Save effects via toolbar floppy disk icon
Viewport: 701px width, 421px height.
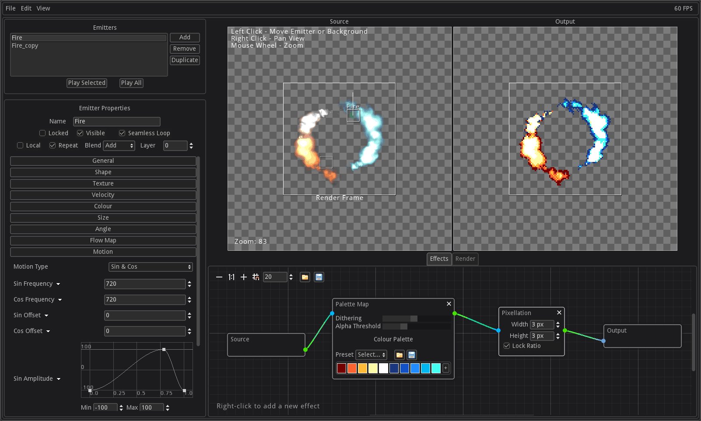click(319, 277)
